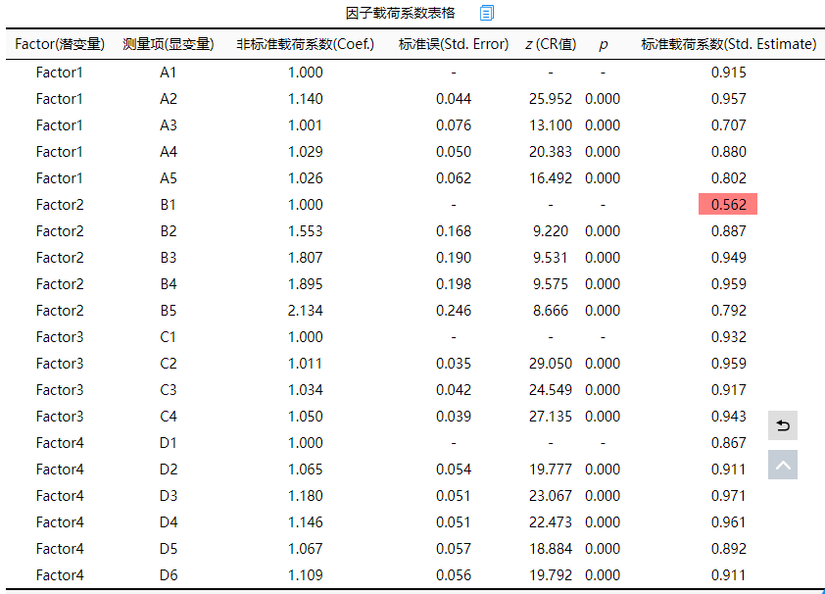Click the z (CR值) column header
Image resolution: width=825 pixels, height=594 pixels.
(x=550, y=44)
